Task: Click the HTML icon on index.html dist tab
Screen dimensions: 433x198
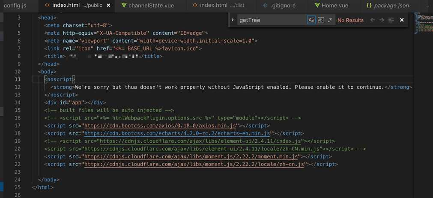Action: click(195, 5)
